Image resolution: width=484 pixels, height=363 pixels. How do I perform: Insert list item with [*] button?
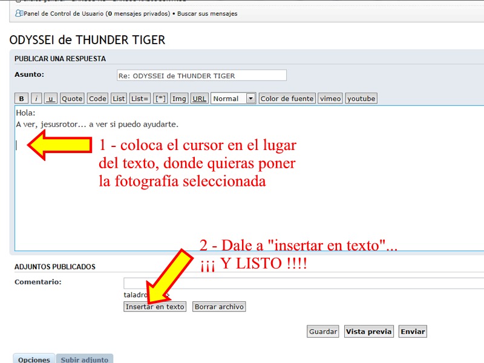[160, 99]
